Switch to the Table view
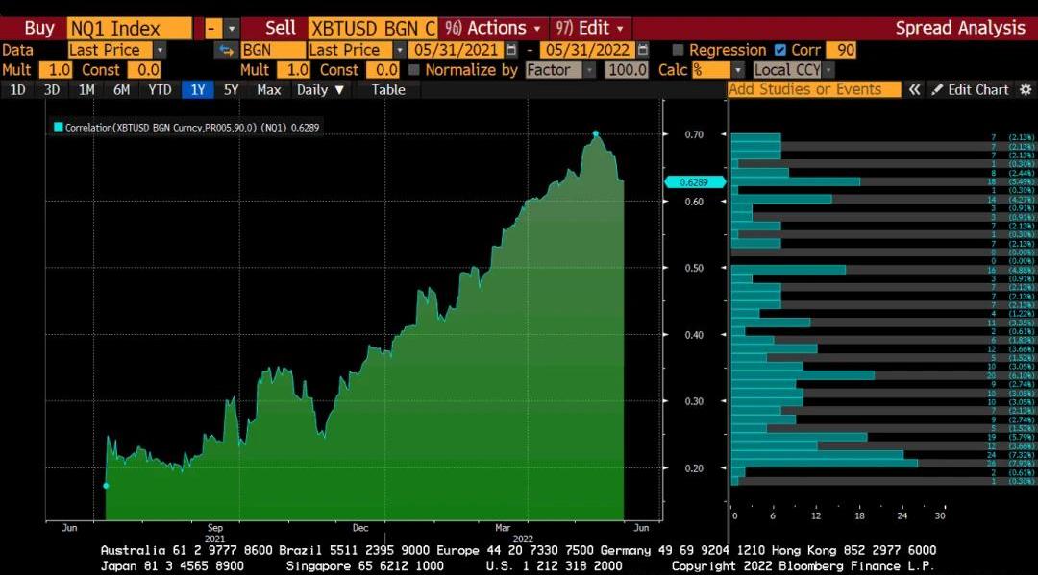Screen dimensions: 1038x575 pos(388,89)
